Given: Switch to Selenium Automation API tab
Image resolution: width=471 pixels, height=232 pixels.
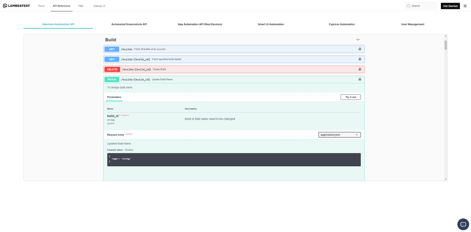Looking at the screenshot, I should tap(58, 24).
